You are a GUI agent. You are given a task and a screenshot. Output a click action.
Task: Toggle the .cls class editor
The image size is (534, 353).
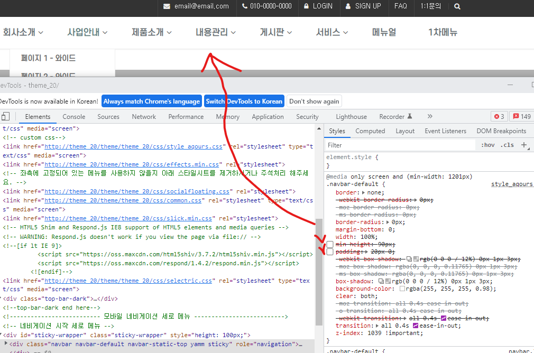point(507,145)
